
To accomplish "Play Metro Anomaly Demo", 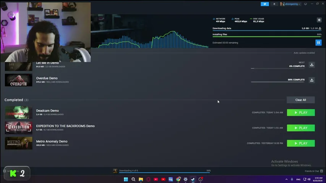I will (x=301, y=143).
